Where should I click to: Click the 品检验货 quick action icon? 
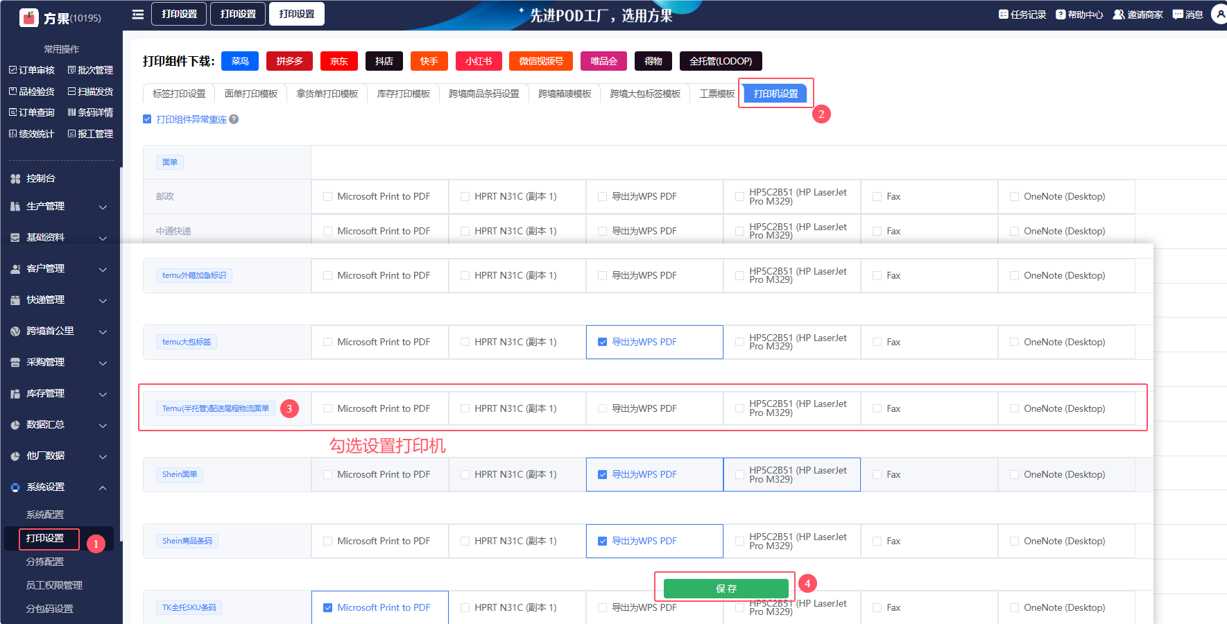12,92
